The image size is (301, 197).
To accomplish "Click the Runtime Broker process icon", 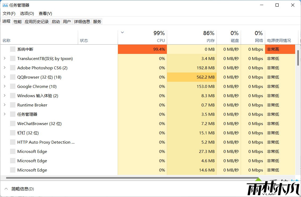I will pyautogui.click(x=13, y=105).
